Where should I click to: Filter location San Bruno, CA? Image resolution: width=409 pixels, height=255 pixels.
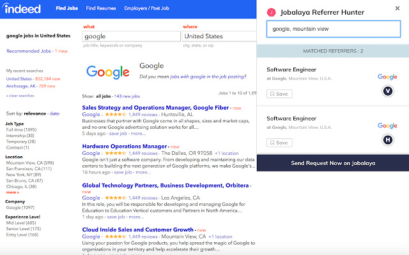[x=24, y=180]
